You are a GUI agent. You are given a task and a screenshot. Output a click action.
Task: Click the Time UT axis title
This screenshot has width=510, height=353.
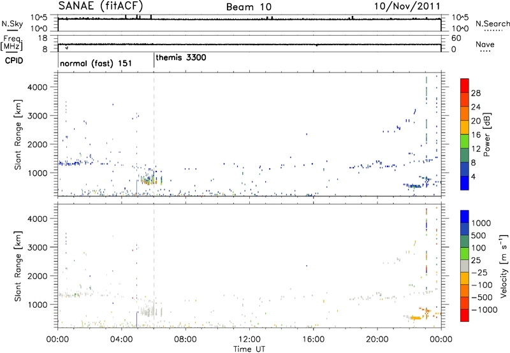249,349
